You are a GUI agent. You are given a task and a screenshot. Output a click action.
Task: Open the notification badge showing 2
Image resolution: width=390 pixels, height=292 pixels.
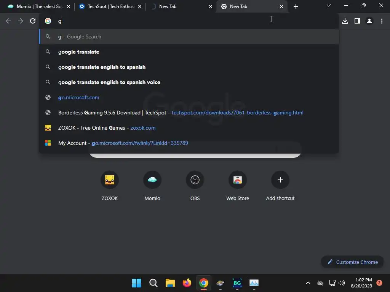point(379,283)
